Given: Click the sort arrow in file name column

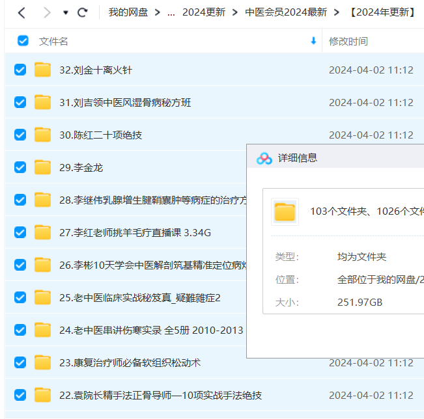Looking at the screenshot, I should pyautogui.click(x=313, y=41).
